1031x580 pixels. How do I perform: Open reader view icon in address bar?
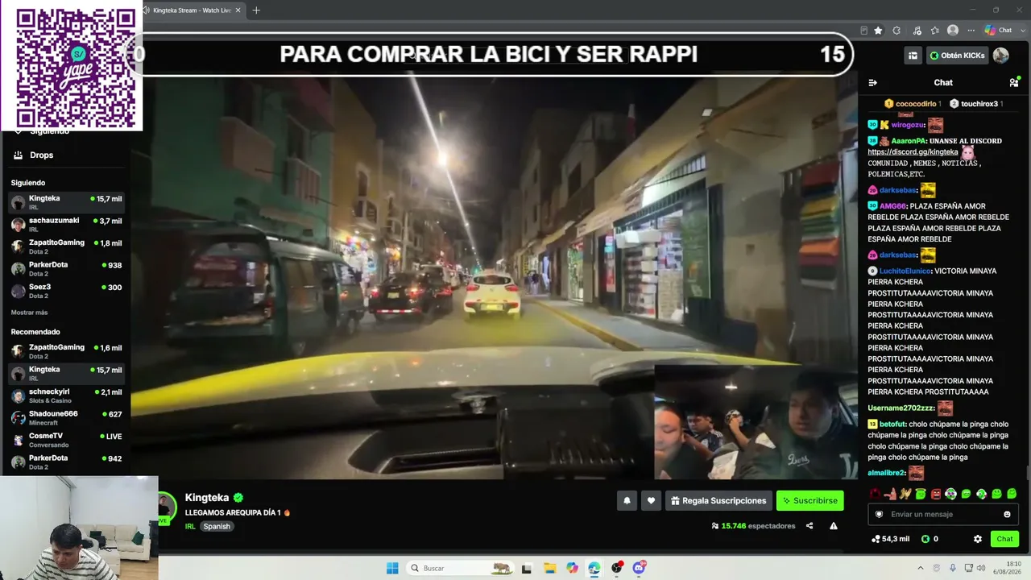coord(863,31)
